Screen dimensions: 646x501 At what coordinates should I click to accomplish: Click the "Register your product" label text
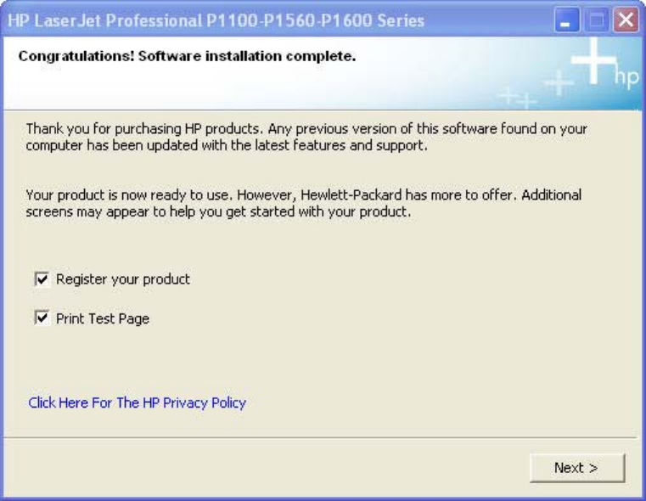click(x=123, y=279)
